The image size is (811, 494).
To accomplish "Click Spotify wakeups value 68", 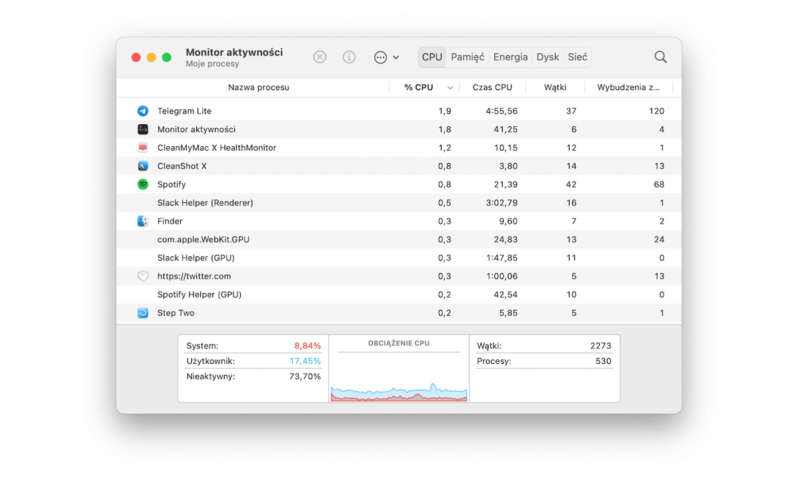I will coord(659,184).
